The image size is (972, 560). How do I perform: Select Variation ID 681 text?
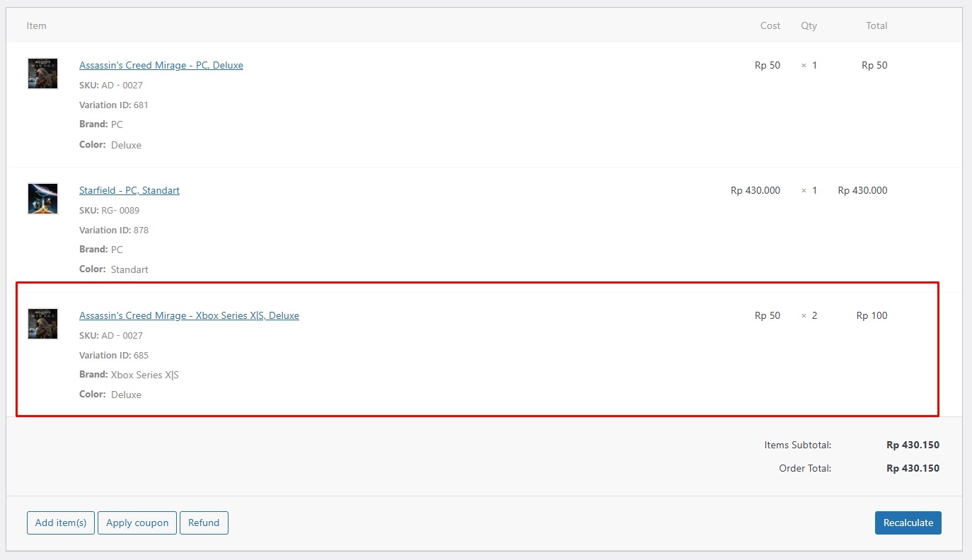coord(114,105)
